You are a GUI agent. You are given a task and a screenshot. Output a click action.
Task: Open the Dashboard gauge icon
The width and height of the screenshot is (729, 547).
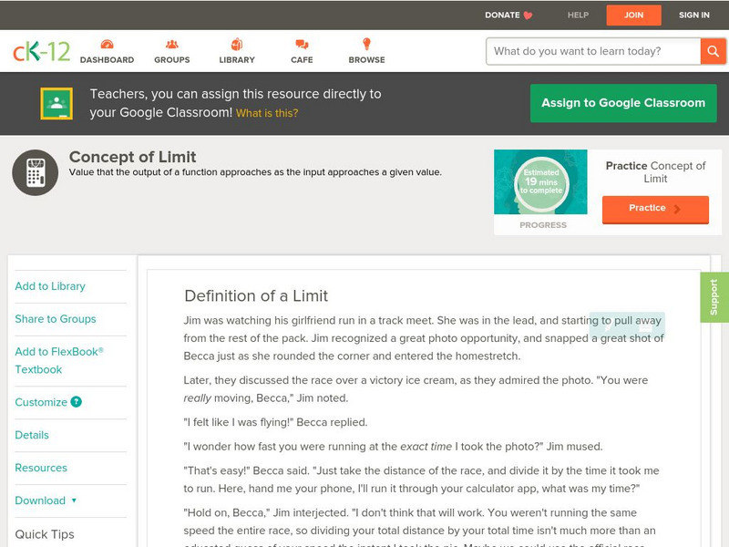point(107,44)
